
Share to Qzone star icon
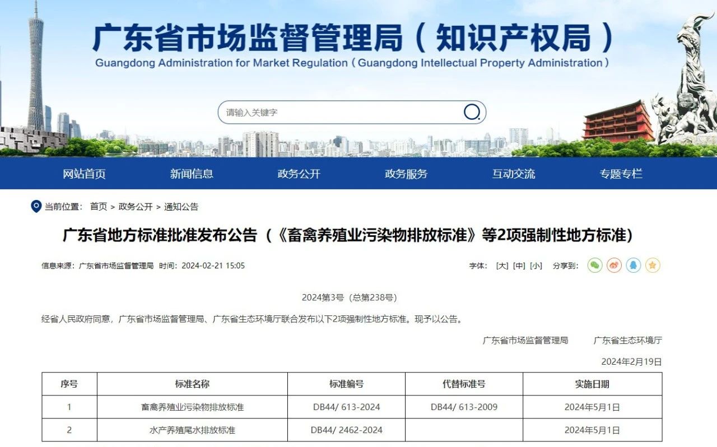652,266
